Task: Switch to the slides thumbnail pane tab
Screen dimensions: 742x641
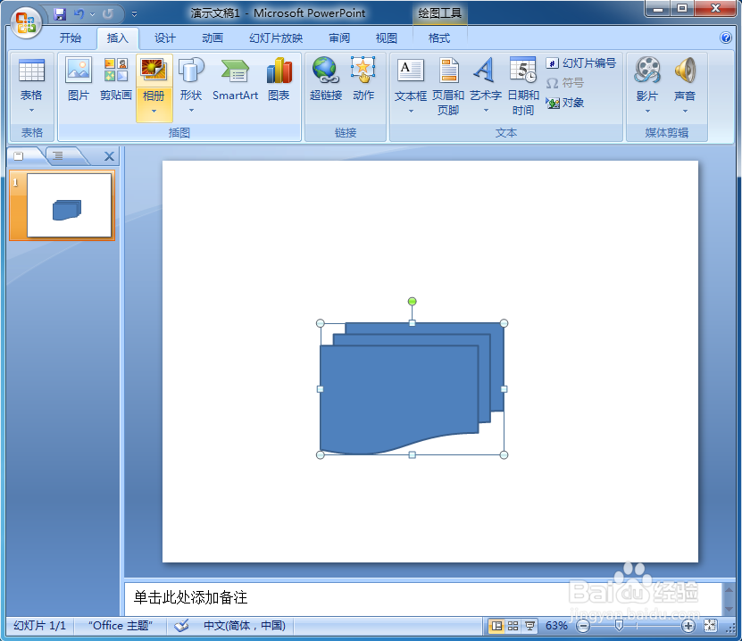Action: tap(19, 156)
